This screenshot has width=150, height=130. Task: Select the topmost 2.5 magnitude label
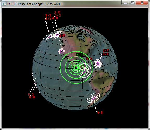(57, 12)
